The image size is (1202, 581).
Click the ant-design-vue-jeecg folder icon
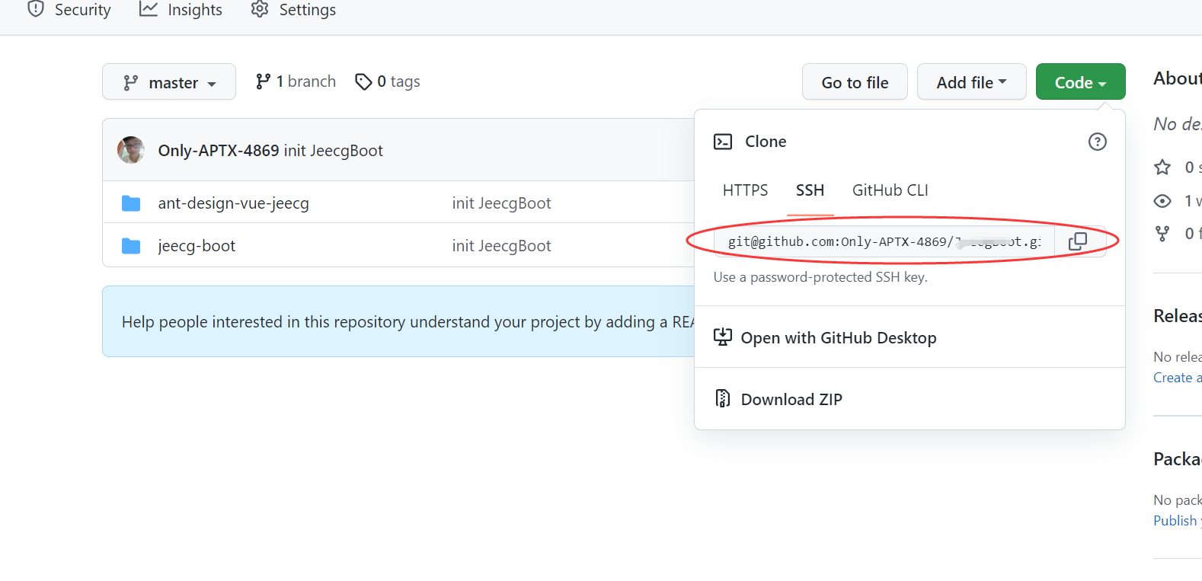pos(131,203)
